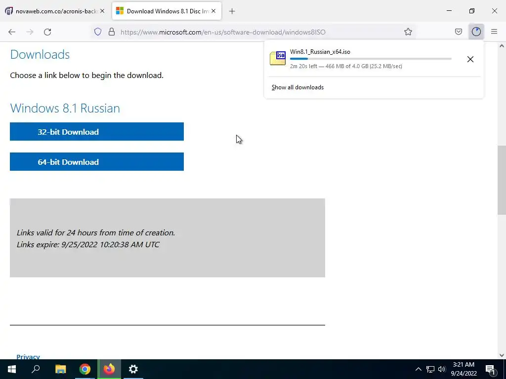
Task: Open Windows taskbar search
Action: [x=36, y=369]
